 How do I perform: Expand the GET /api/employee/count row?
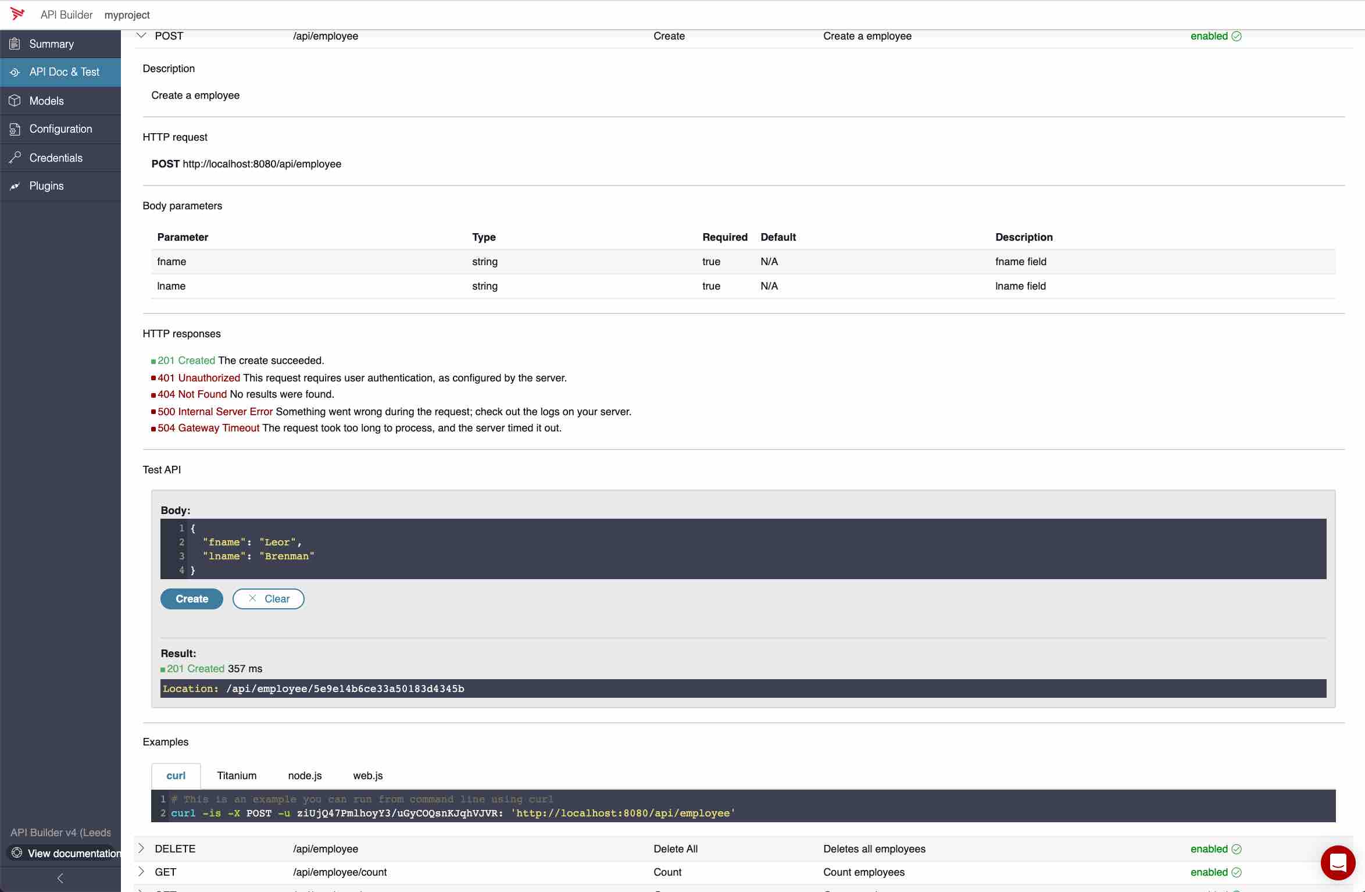(x=141, y=872)
